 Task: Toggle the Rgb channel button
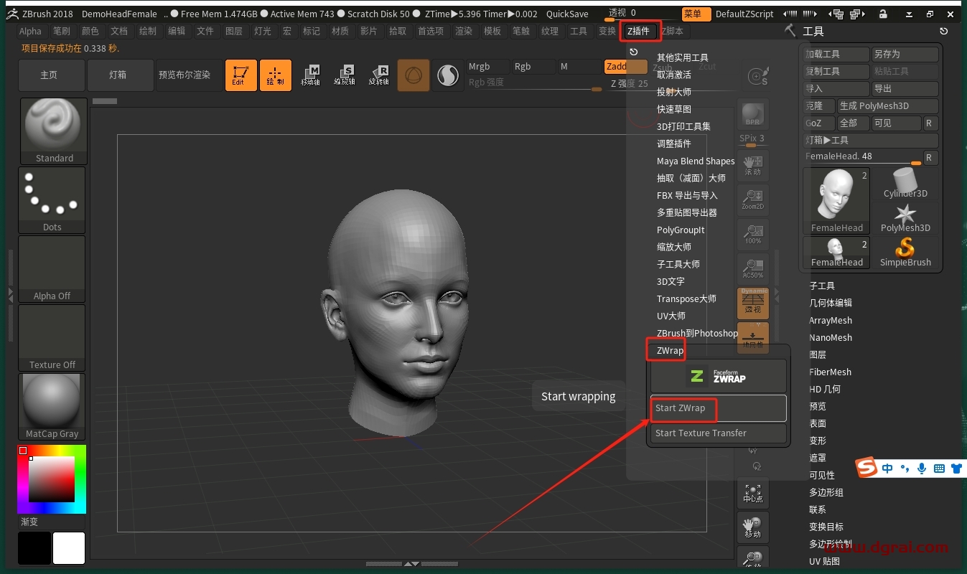coord(533,67)
